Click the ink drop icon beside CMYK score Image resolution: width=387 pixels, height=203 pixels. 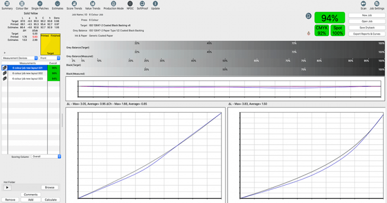[x=308, y=33]
